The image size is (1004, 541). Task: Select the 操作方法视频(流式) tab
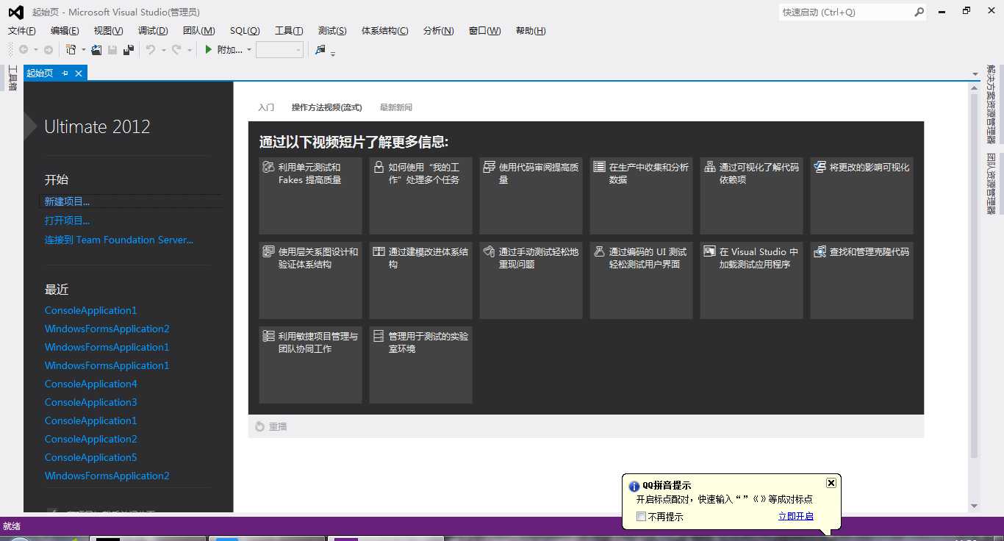[x=327, y=107]
